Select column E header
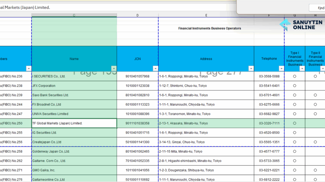The image size is (325, 182). [x=206, y=15]
